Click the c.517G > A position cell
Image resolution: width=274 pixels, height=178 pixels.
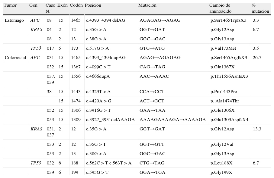97,48
